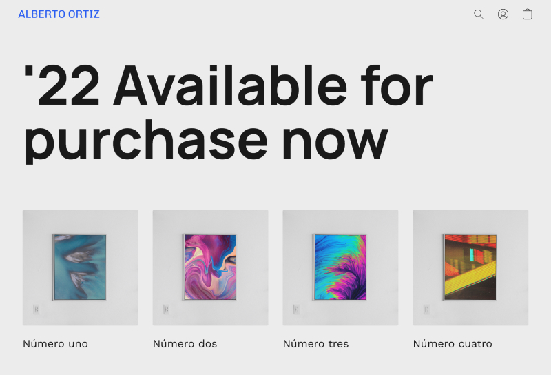Viewport: 551px width, 375px height.
Task: Click the pink marble swirl artwork thumbnail
Action: 210,267
